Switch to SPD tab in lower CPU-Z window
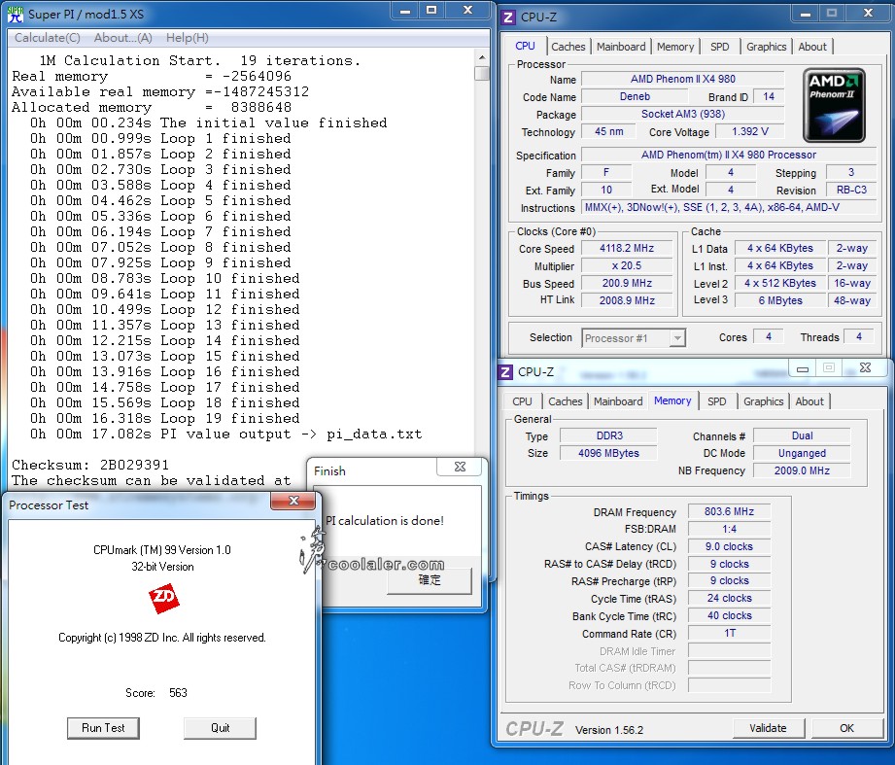Viewport: 895px width, 765px height. pyautogui.click(x=717, y=401)
